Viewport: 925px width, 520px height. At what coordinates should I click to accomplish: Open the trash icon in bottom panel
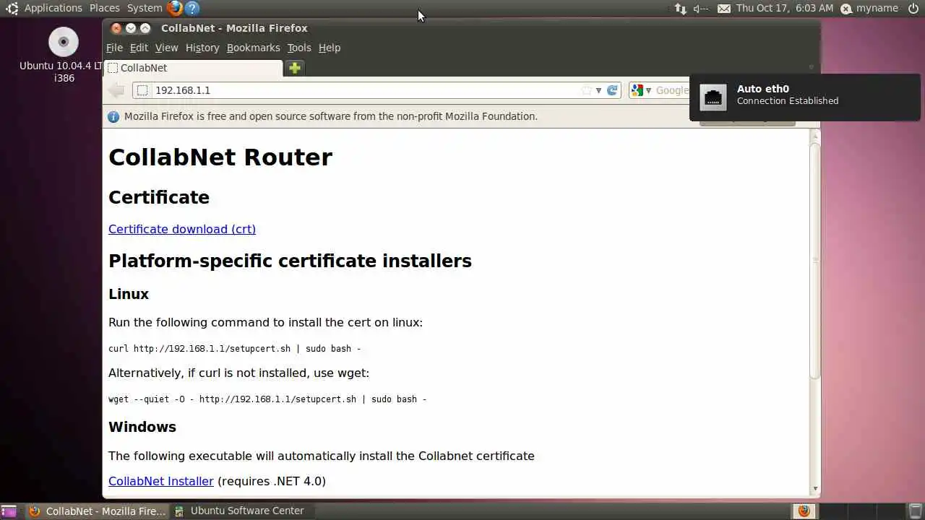pos(915,511)
